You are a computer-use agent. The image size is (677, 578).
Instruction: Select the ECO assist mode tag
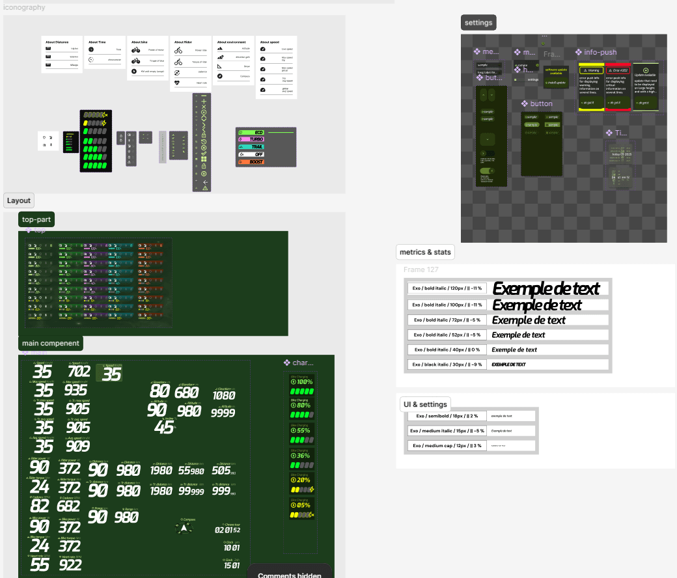251,133
